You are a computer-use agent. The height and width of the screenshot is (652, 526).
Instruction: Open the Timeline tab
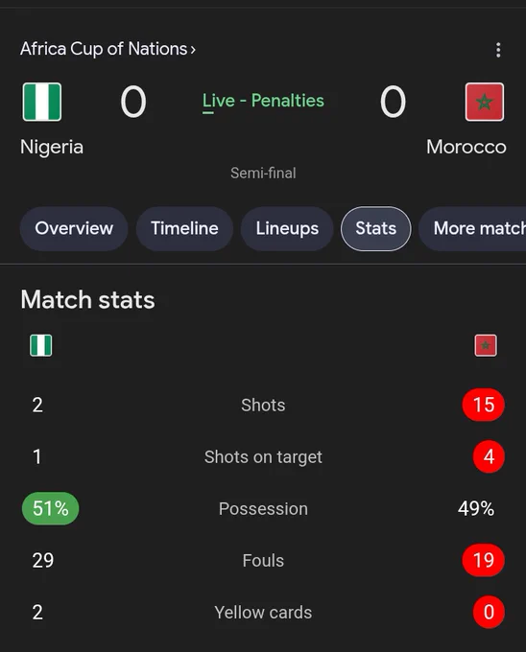(x=184, y=229)
